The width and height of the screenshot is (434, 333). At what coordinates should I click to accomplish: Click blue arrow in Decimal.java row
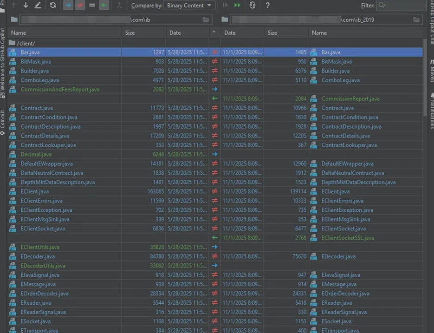click(x=214, y=154)
